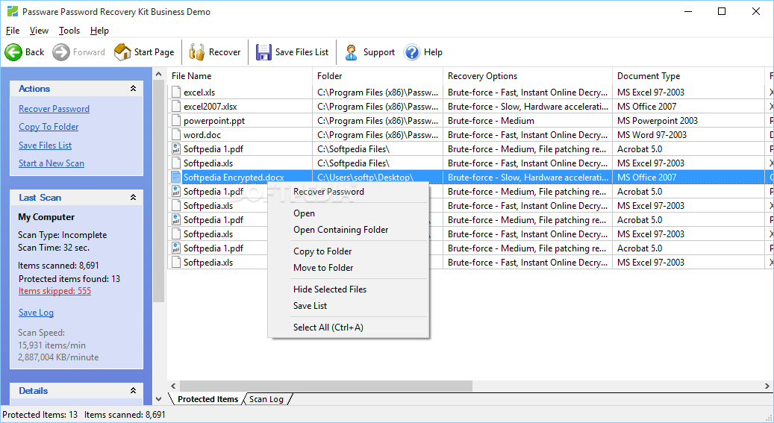Click the C:\Users\softp\Desktop\ folder cell

(378, 178)
